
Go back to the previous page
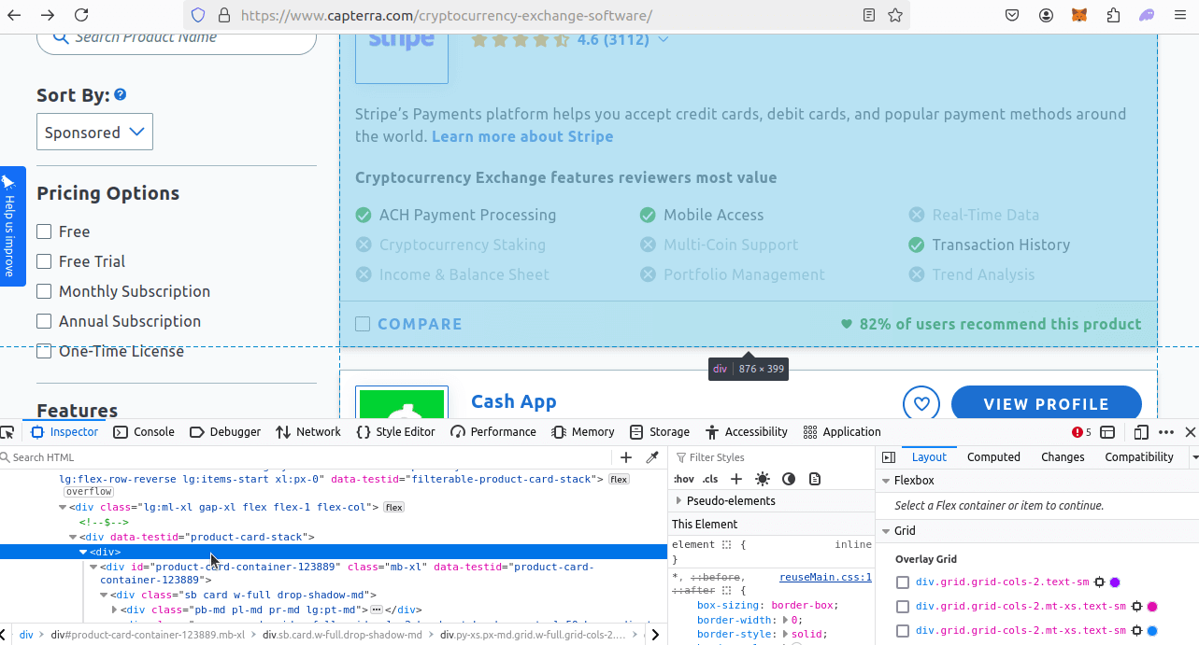tap(16, 15)
